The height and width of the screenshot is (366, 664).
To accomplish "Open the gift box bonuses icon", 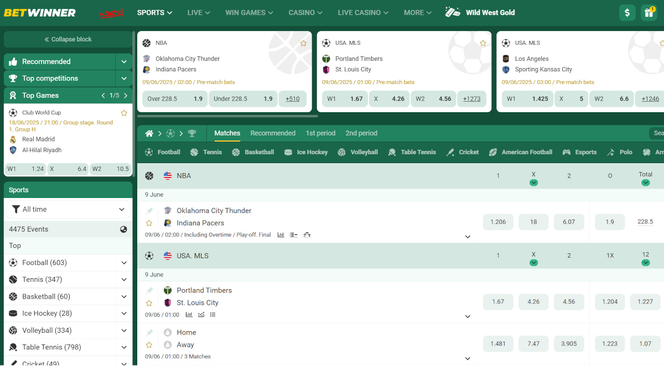I will [x=649, y=12].
